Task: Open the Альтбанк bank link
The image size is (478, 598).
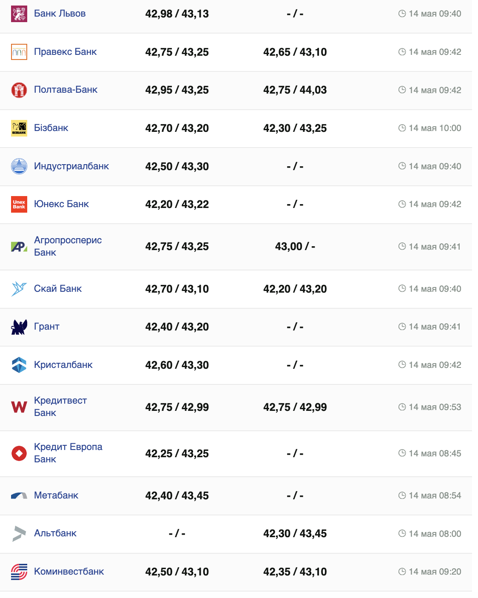Action: pos(55,533)
